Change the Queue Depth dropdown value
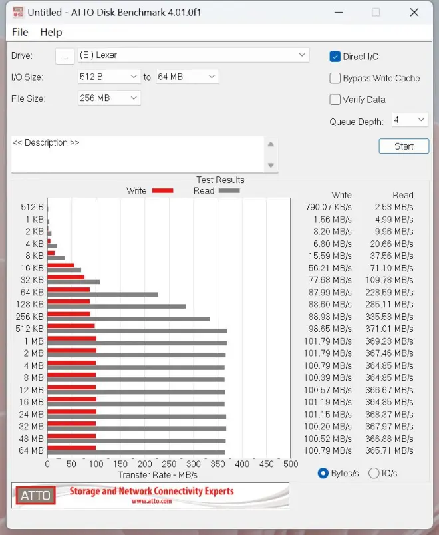Viewport: 439px width, 535px height. pos(410,120)
